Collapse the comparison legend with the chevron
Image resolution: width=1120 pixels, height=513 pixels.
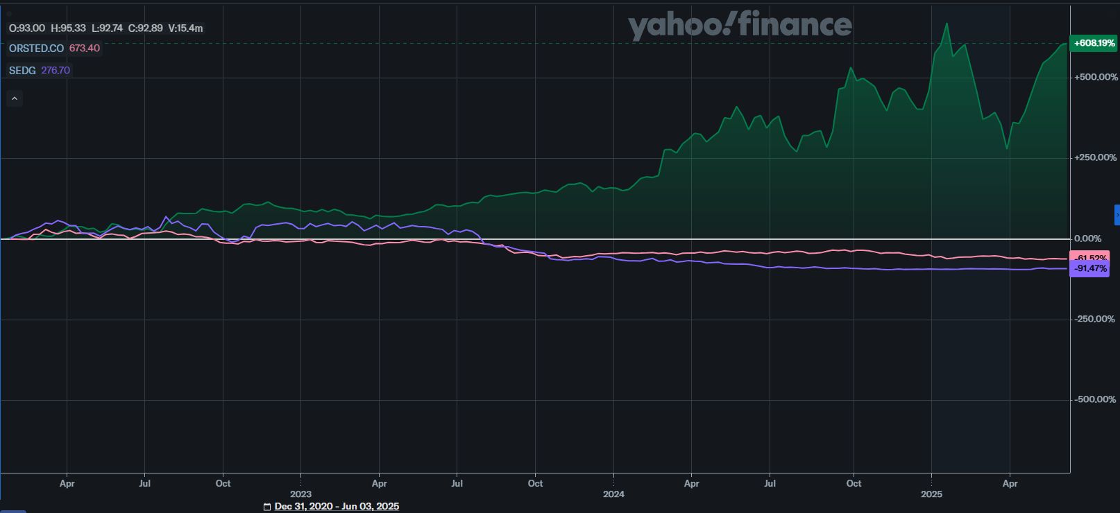tap(15, 99)
